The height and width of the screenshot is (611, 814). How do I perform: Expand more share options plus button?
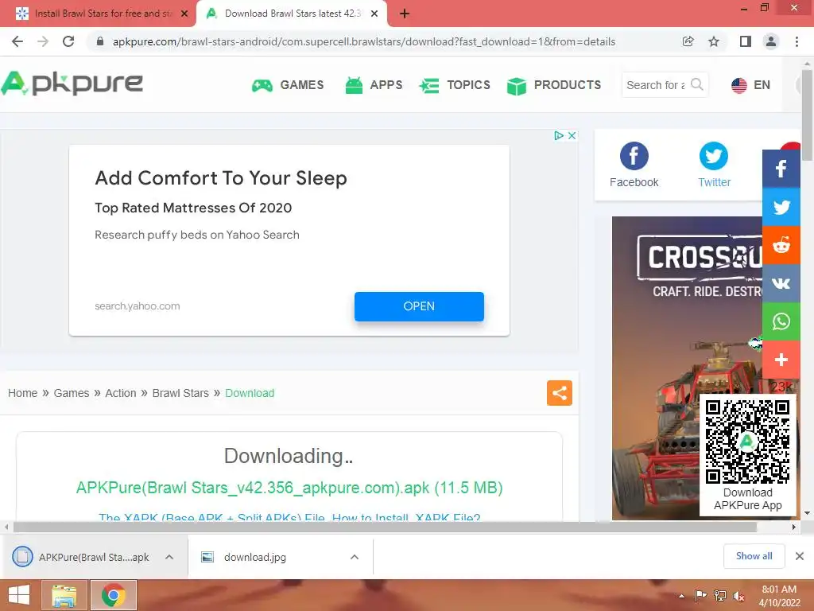pos(781,360)
